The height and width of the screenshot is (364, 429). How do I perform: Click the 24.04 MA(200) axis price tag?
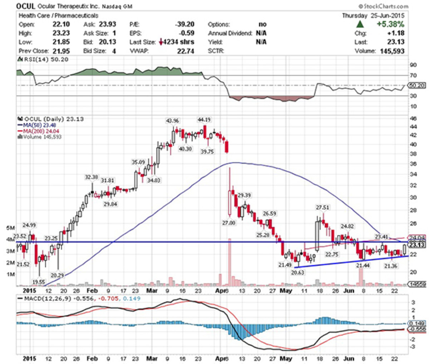tap(416, 237)
